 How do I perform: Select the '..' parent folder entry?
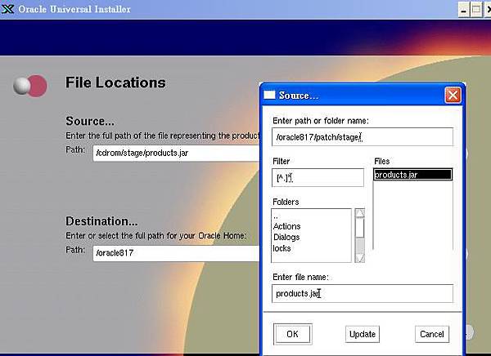click(x=311, y=216)
